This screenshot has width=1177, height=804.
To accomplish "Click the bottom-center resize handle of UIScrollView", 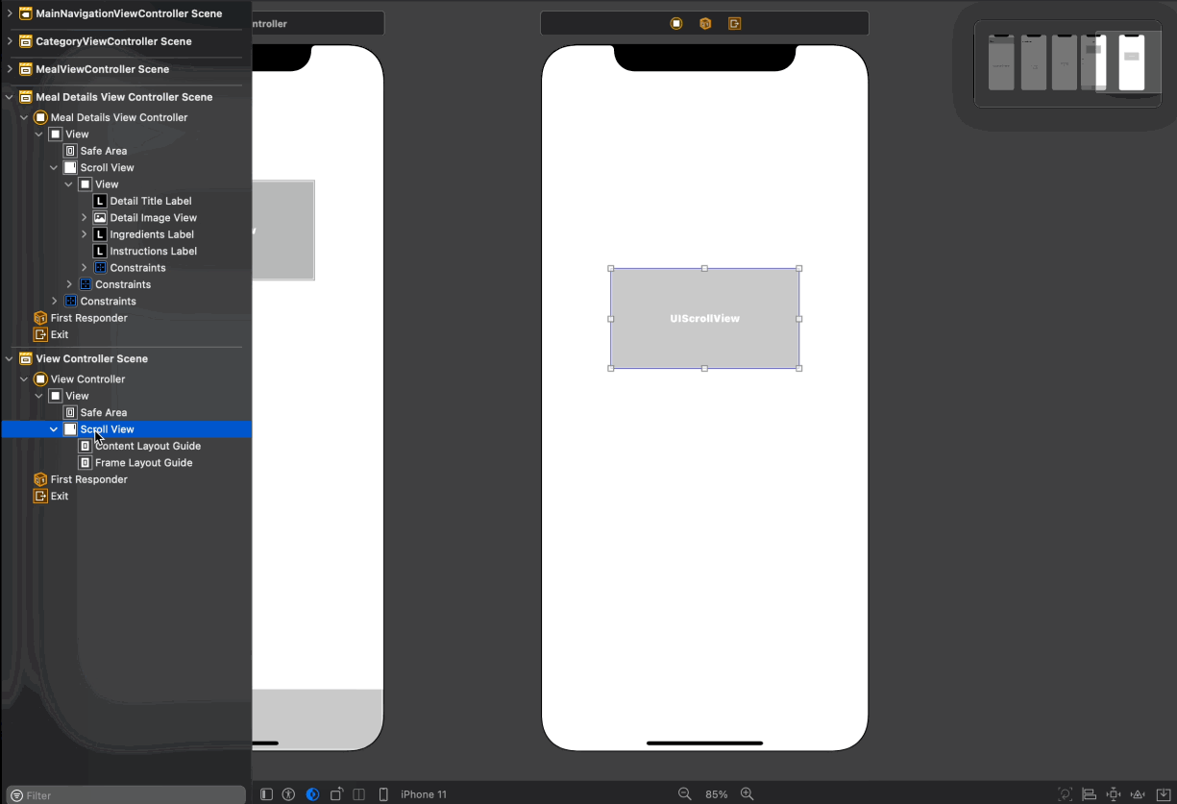I will [x=704, y=368].
